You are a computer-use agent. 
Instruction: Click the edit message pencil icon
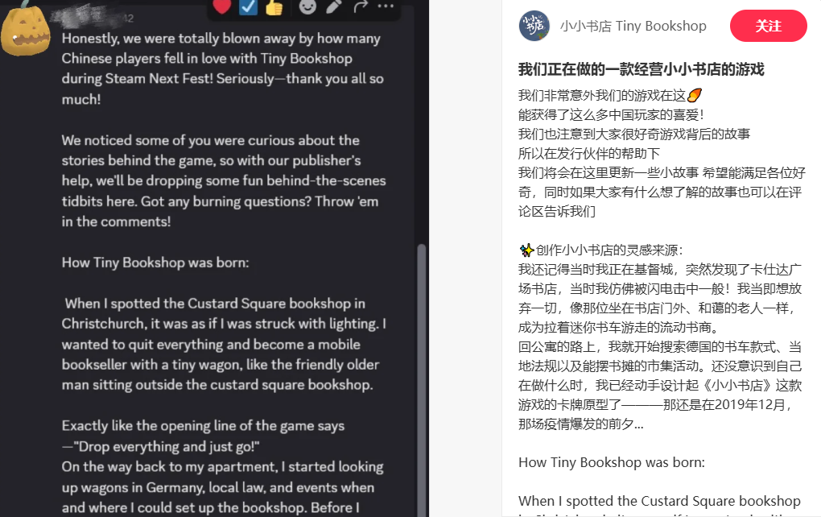pos(333,6)
